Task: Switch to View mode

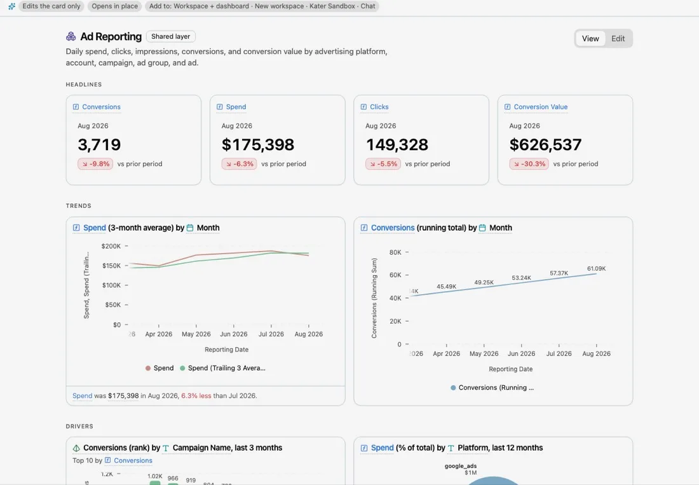Action: [590, 39]
